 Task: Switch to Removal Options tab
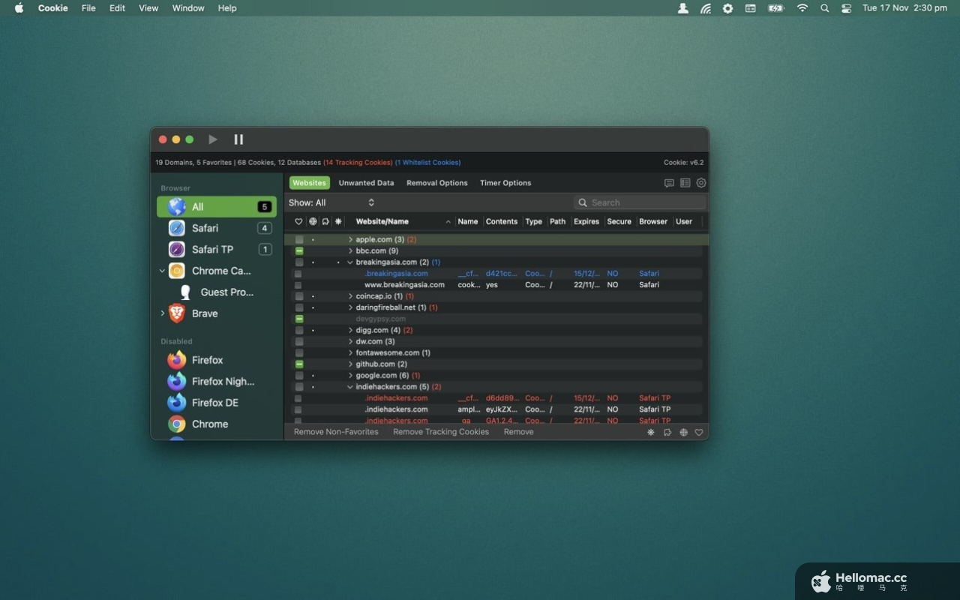[x=437, y=183]
